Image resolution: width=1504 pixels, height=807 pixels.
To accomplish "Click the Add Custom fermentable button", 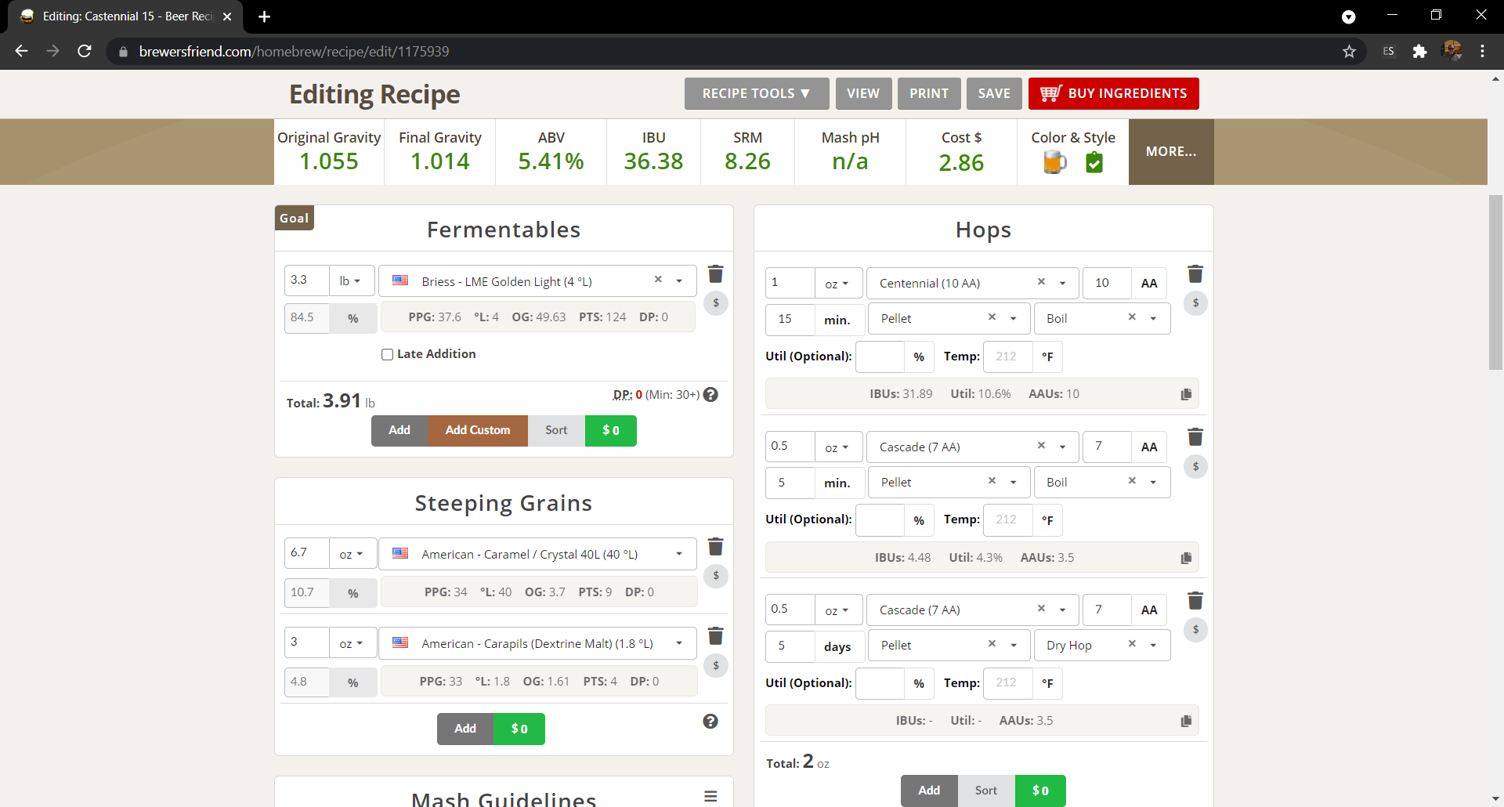I will (x=477, y=430).
